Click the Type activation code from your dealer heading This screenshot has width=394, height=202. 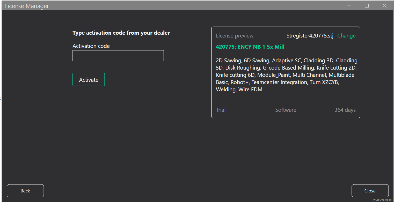(x=121, y=33)
